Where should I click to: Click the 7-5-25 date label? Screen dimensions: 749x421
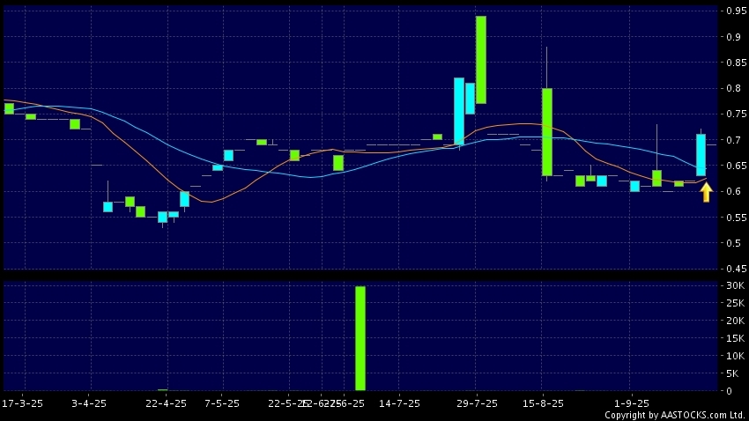pyautogui.click(x=222, y=403)
